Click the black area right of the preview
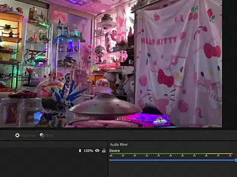 [x=230, y=64]
